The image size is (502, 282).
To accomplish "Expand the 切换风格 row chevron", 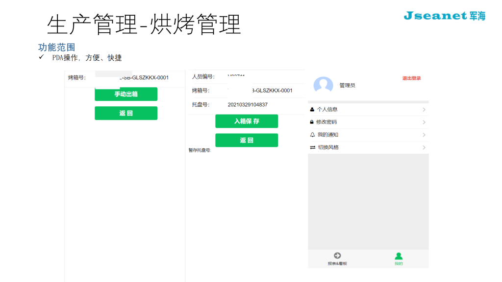I will click(424, 148).
